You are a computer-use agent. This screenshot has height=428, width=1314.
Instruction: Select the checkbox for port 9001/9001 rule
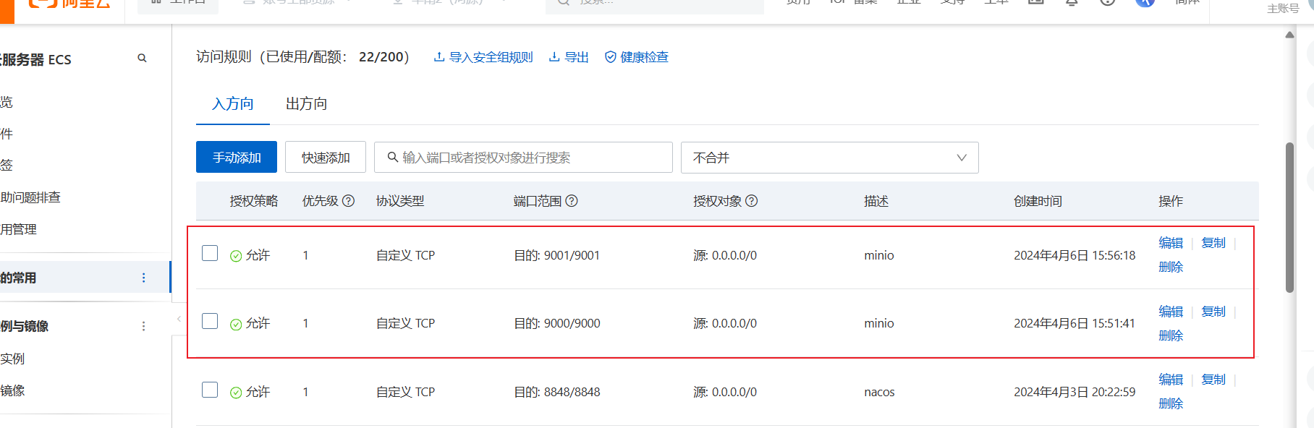pyautogui.click(x=210, y=253)
